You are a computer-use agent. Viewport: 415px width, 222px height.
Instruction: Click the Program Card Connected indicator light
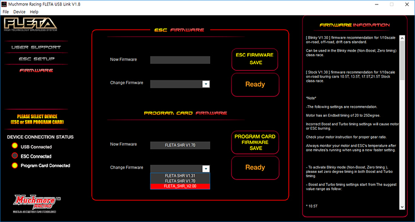pyautogui.click(x=15, y=166)
